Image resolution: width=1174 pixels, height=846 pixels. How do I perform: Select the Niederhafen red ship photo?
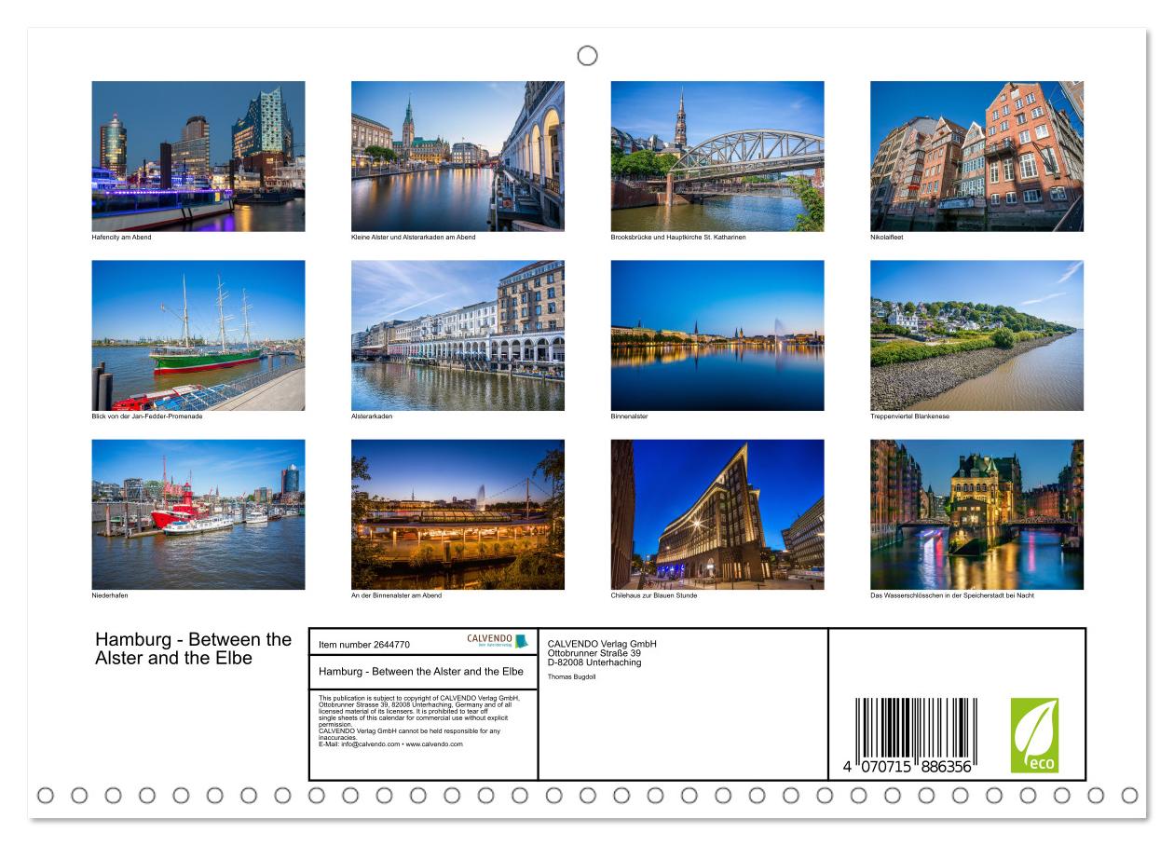[198, 514]
